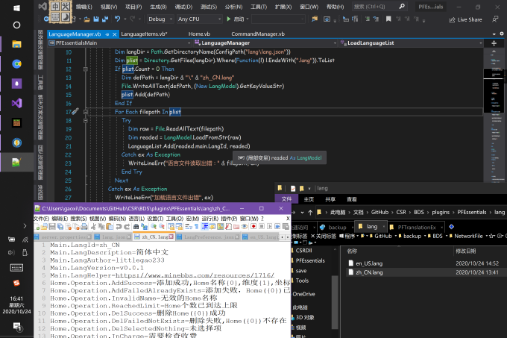Click Save All icon in Visual Studio toolbar

click(x=105, y=19)
